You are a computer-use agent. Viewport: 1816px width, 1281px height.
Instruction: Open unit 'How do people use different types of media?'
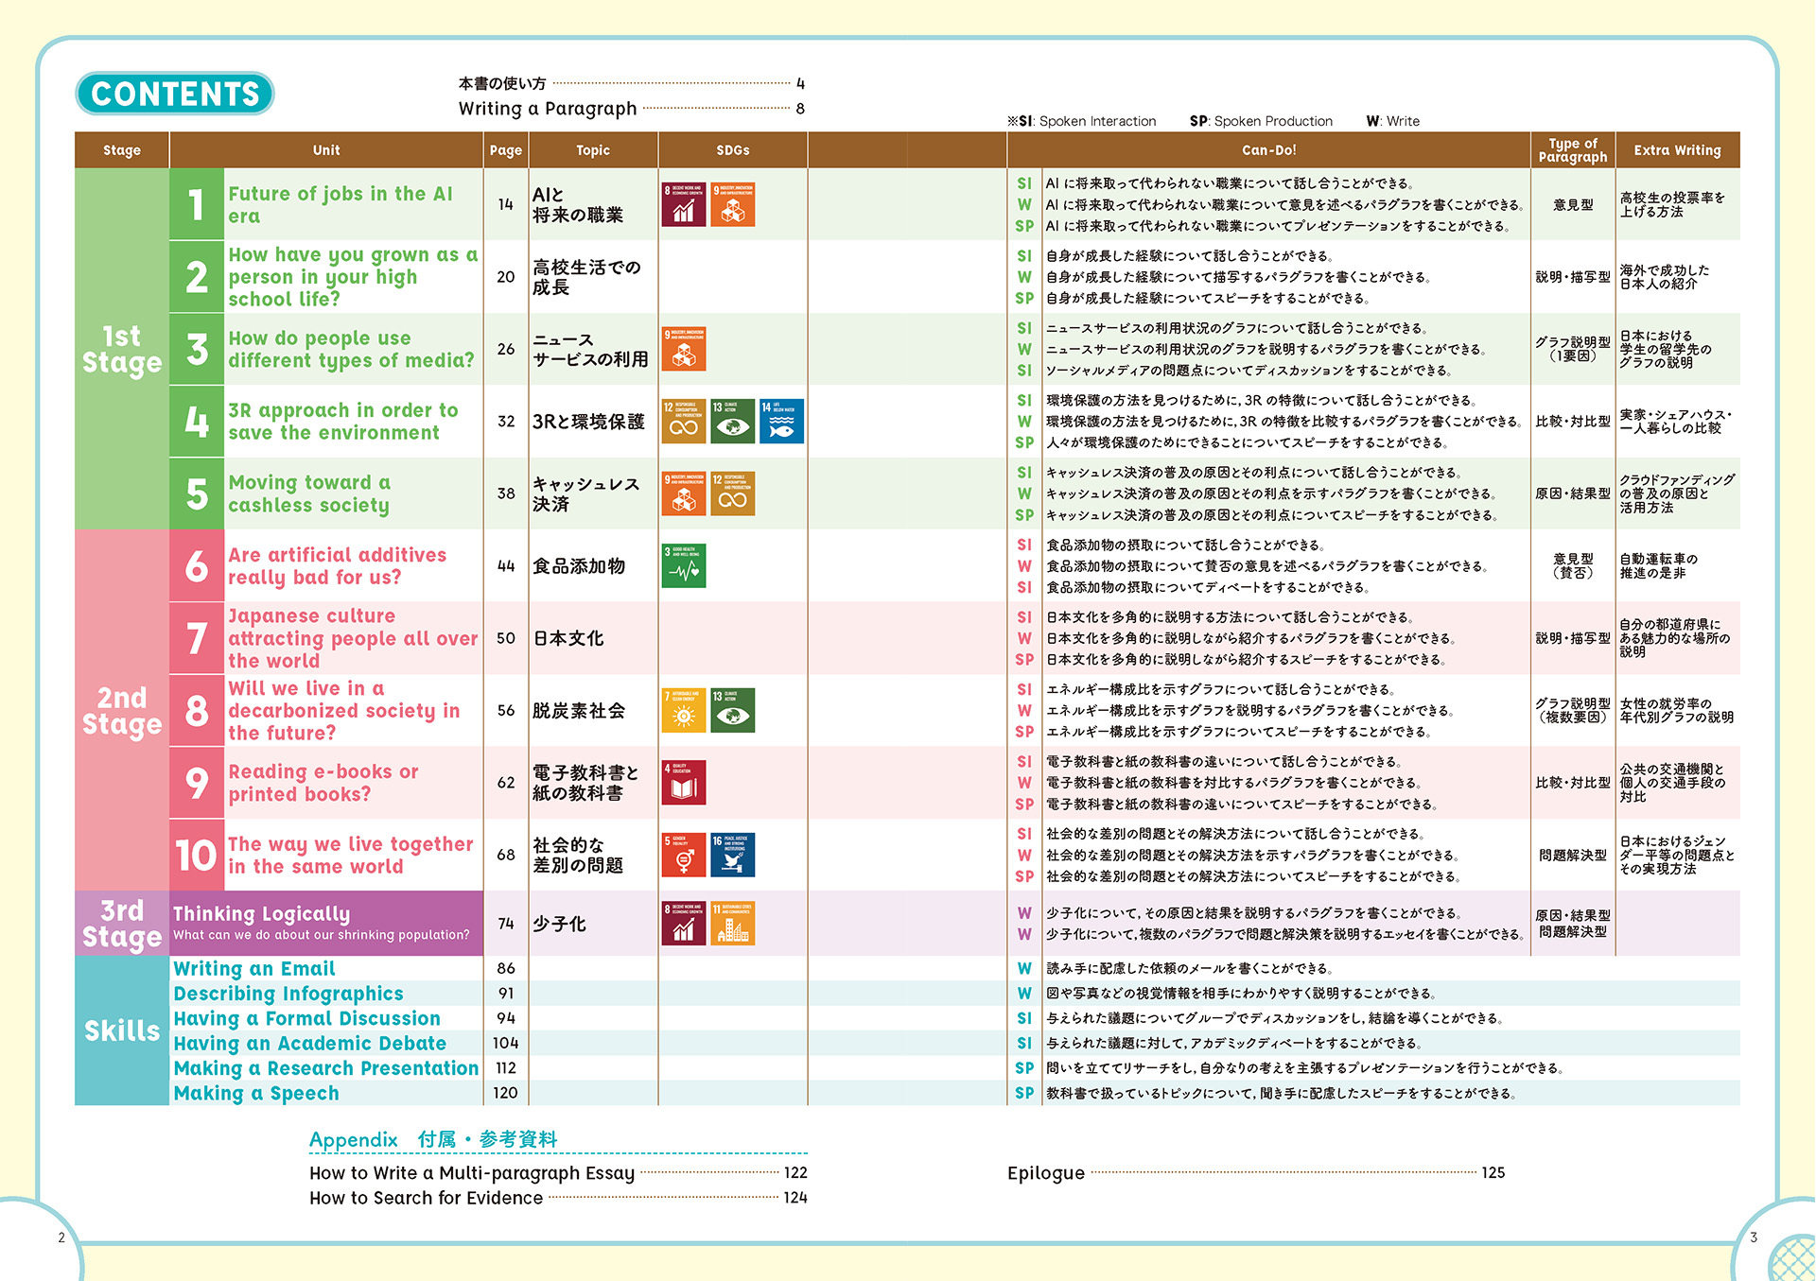[x=351, y=349]
